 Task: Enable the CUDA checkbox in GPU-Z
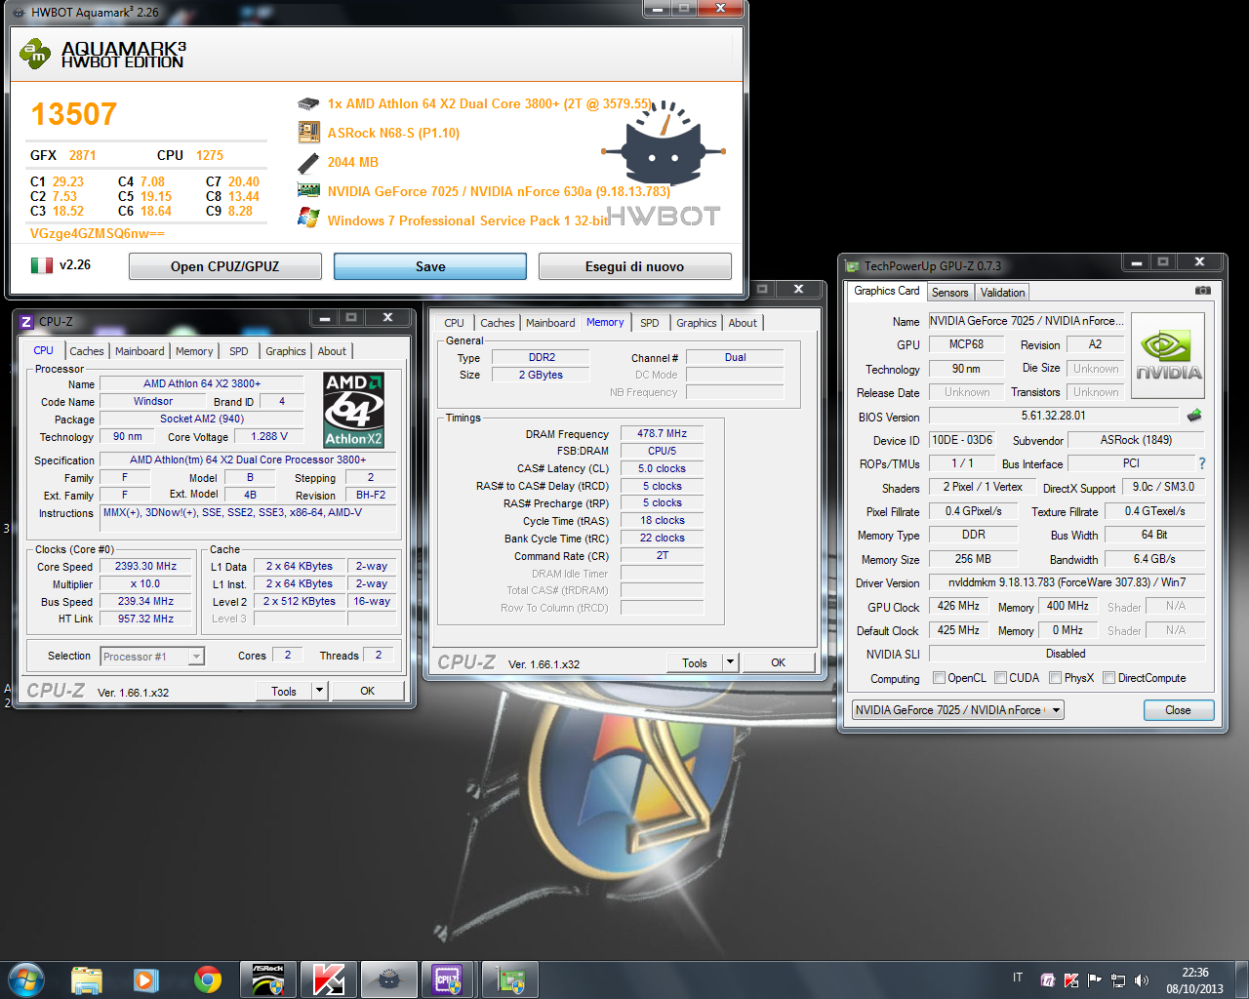point(1000,678)
